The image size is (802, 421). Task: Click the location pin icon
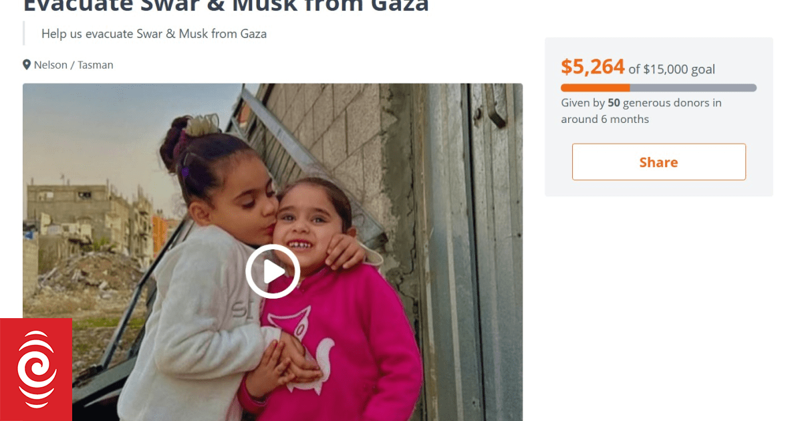[27, 65]
